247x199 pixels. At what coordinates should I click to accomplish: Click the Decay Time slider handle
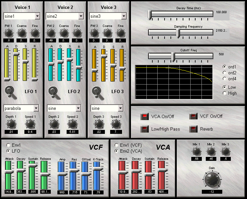pyautogui.click(x=150, y=15)
